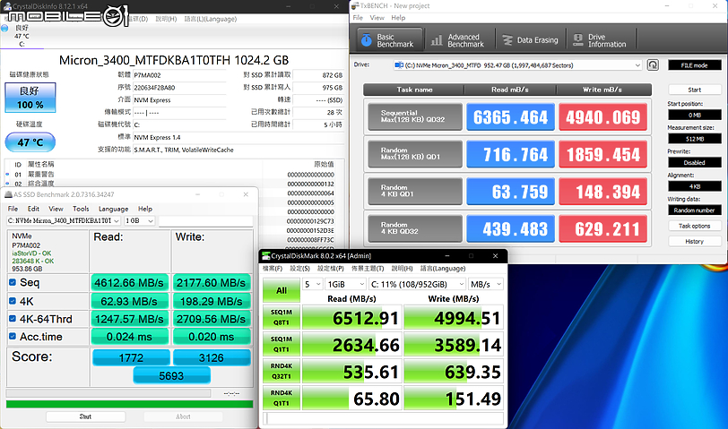Viewport: 728px width, 429px height.
Task: Expand the TxBENCH drive selection dropdown
Action: point(637,65)
